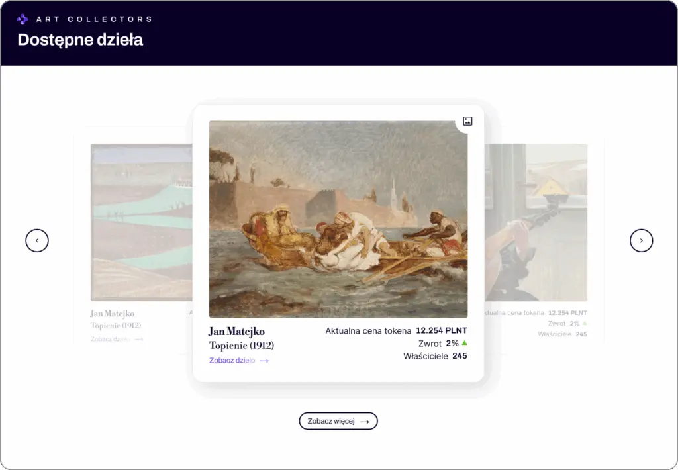Click the Topienie (1912) title on center card
The height and width of the screenshot is (470, 678).
click(241, 346)
